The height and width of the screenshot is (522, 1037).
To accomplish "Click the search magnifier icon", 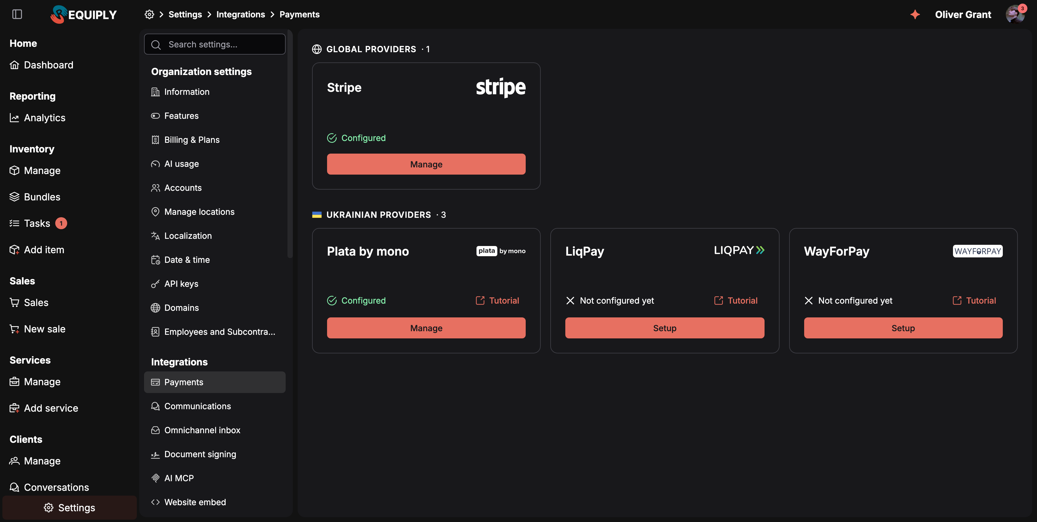I will click(156, 45).
